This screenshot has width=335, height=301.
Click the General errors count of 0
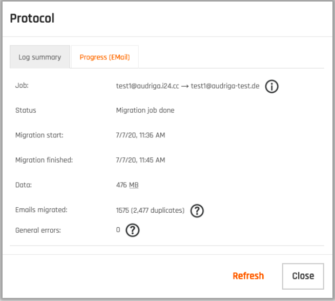click(118, 230)
